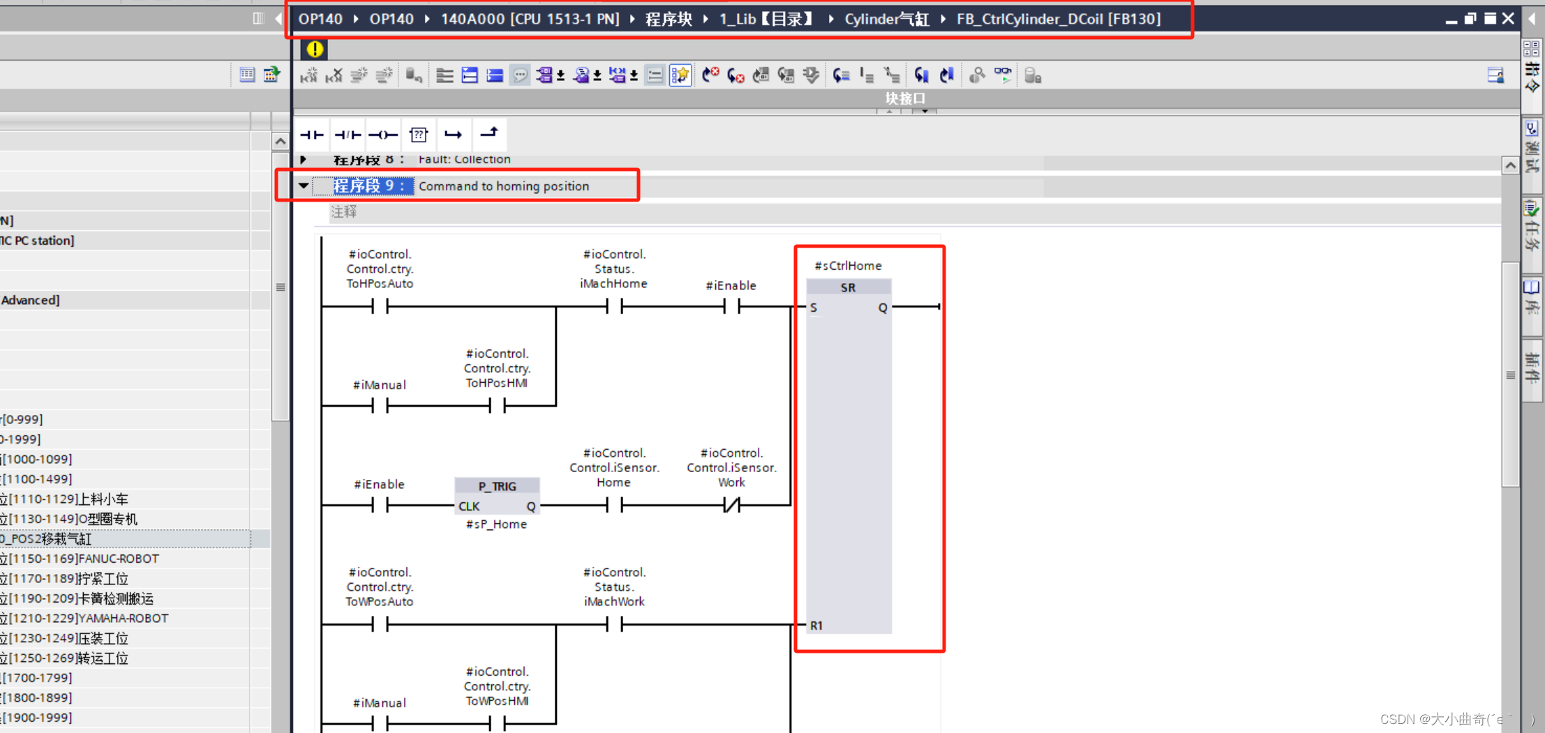Screen dimensions: 1545x733
Task: Navigate to previous bookmark icon
Action: click(x=947, y=75)
